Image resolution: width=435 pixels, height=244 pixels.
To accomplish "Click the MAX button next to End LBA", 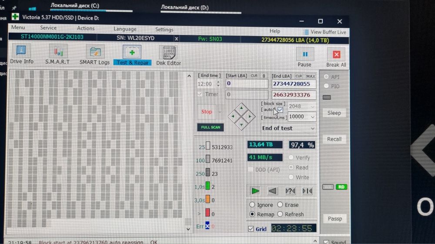I will 311,76.
